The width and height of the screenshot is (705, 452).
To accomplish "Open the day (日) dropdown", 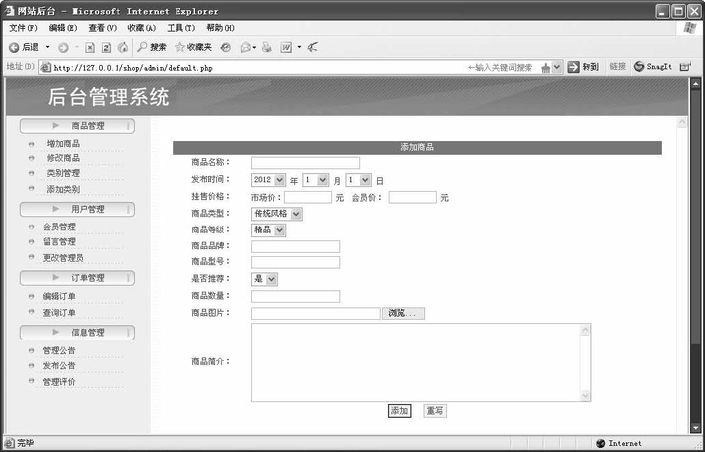I will click(x=359, y=180).
